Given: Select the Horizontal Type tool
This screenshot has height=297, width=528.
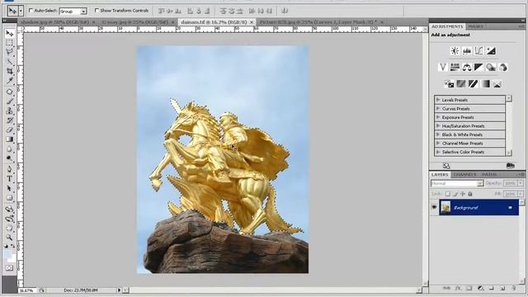Looking at the screenshot, I should tap(9, 179).
